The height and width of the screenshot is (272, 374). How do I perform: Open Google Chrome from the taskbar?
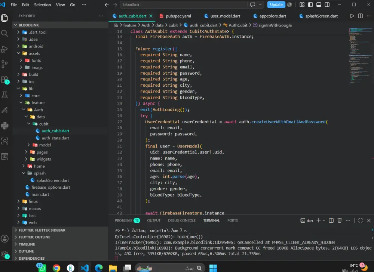coord(56,268)
